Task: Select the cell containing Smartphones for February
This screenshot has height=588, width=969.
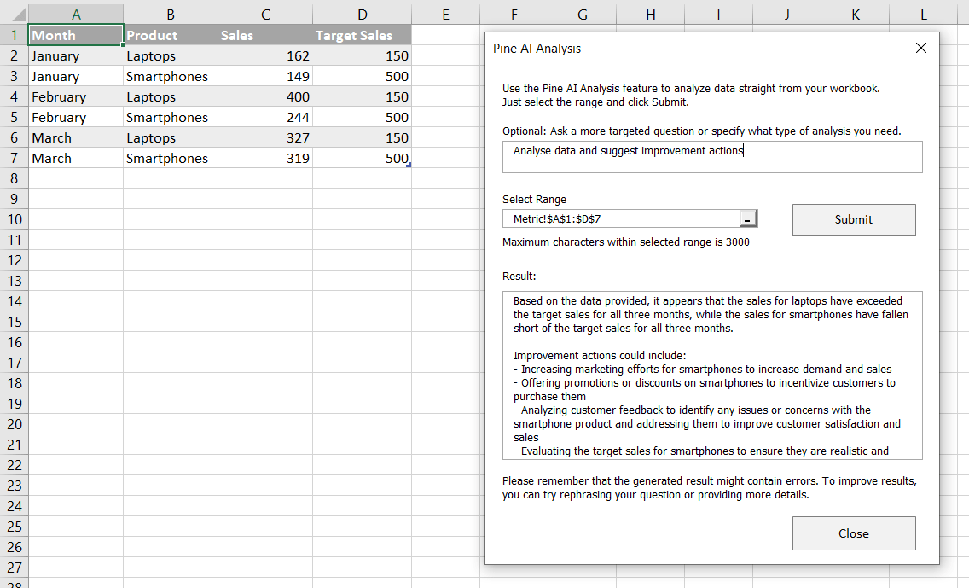Action: tap(170, 117)
